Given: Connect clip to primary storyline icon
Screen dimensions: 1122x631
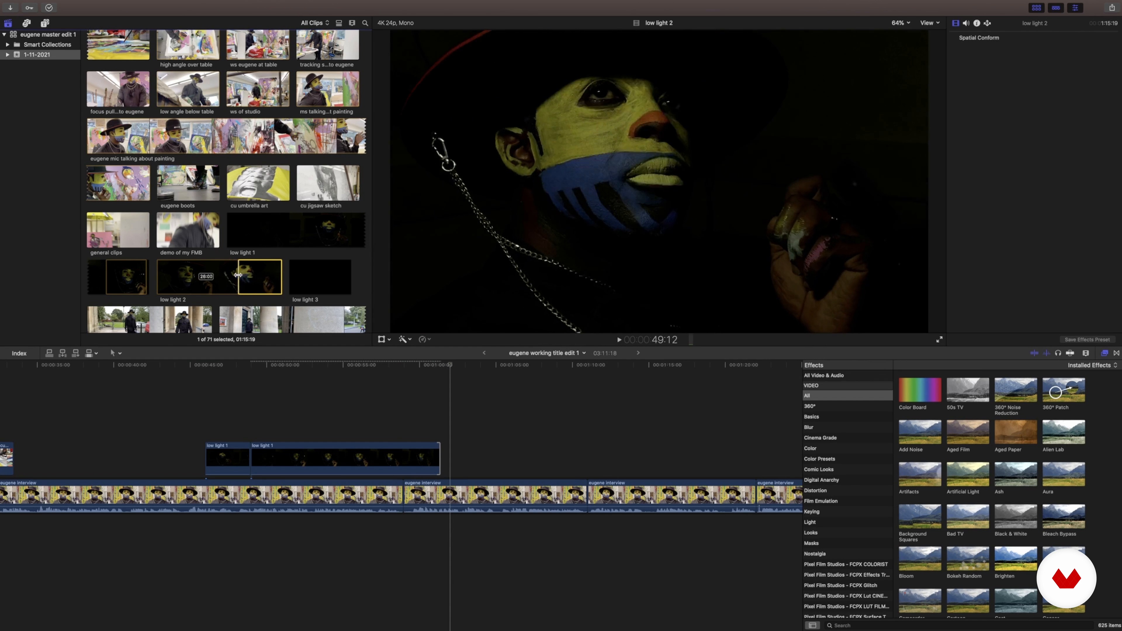Looking at the screenshot, I should [x=49, y=353].
